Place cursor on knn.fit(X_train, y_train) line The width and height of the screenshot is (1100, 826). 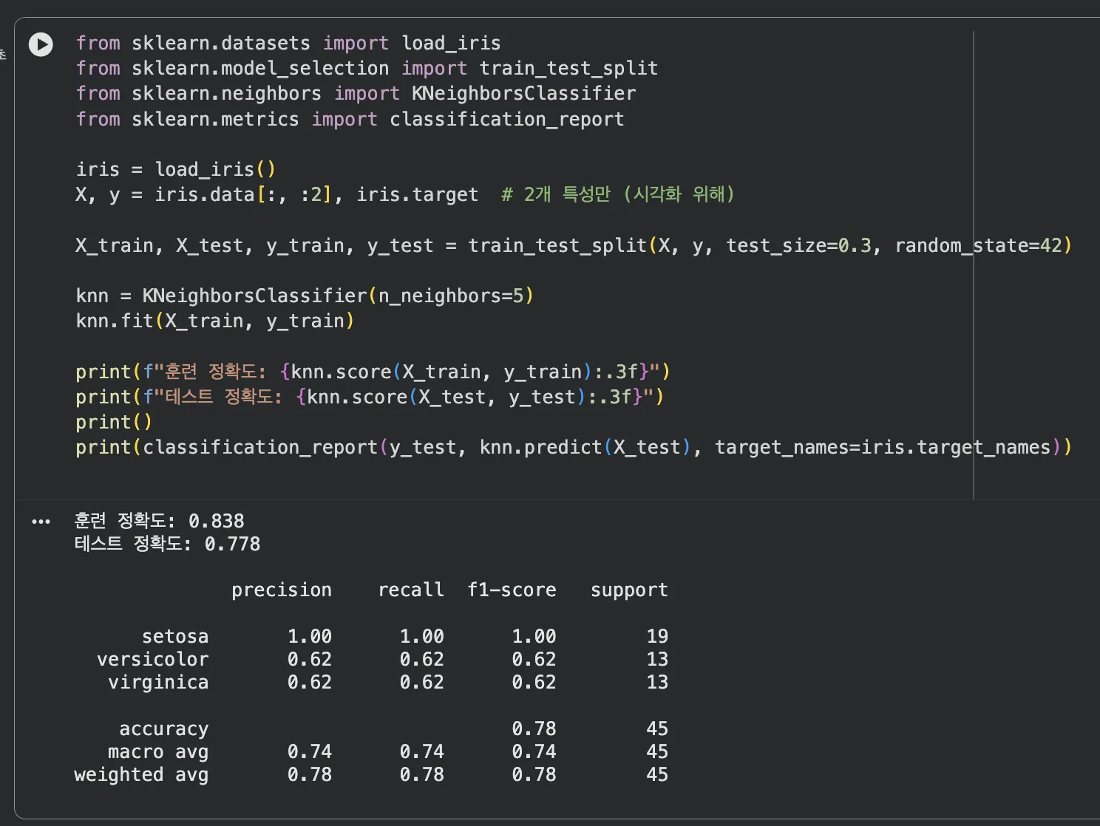214,321
